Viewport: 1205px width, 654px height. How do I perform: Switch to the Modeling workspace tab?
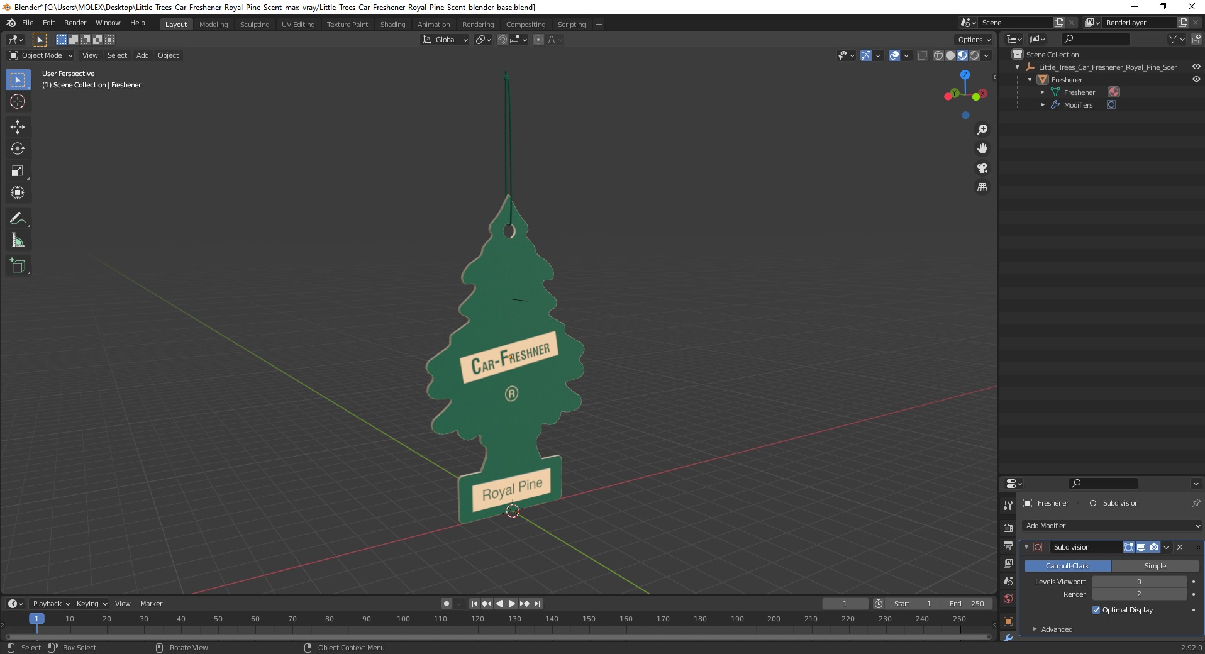tap(213, 25)
